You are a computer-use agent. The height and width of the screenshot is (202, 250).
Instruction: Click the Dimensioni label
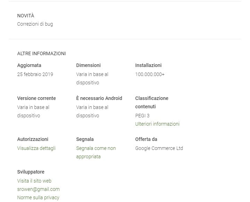point(89,65)
